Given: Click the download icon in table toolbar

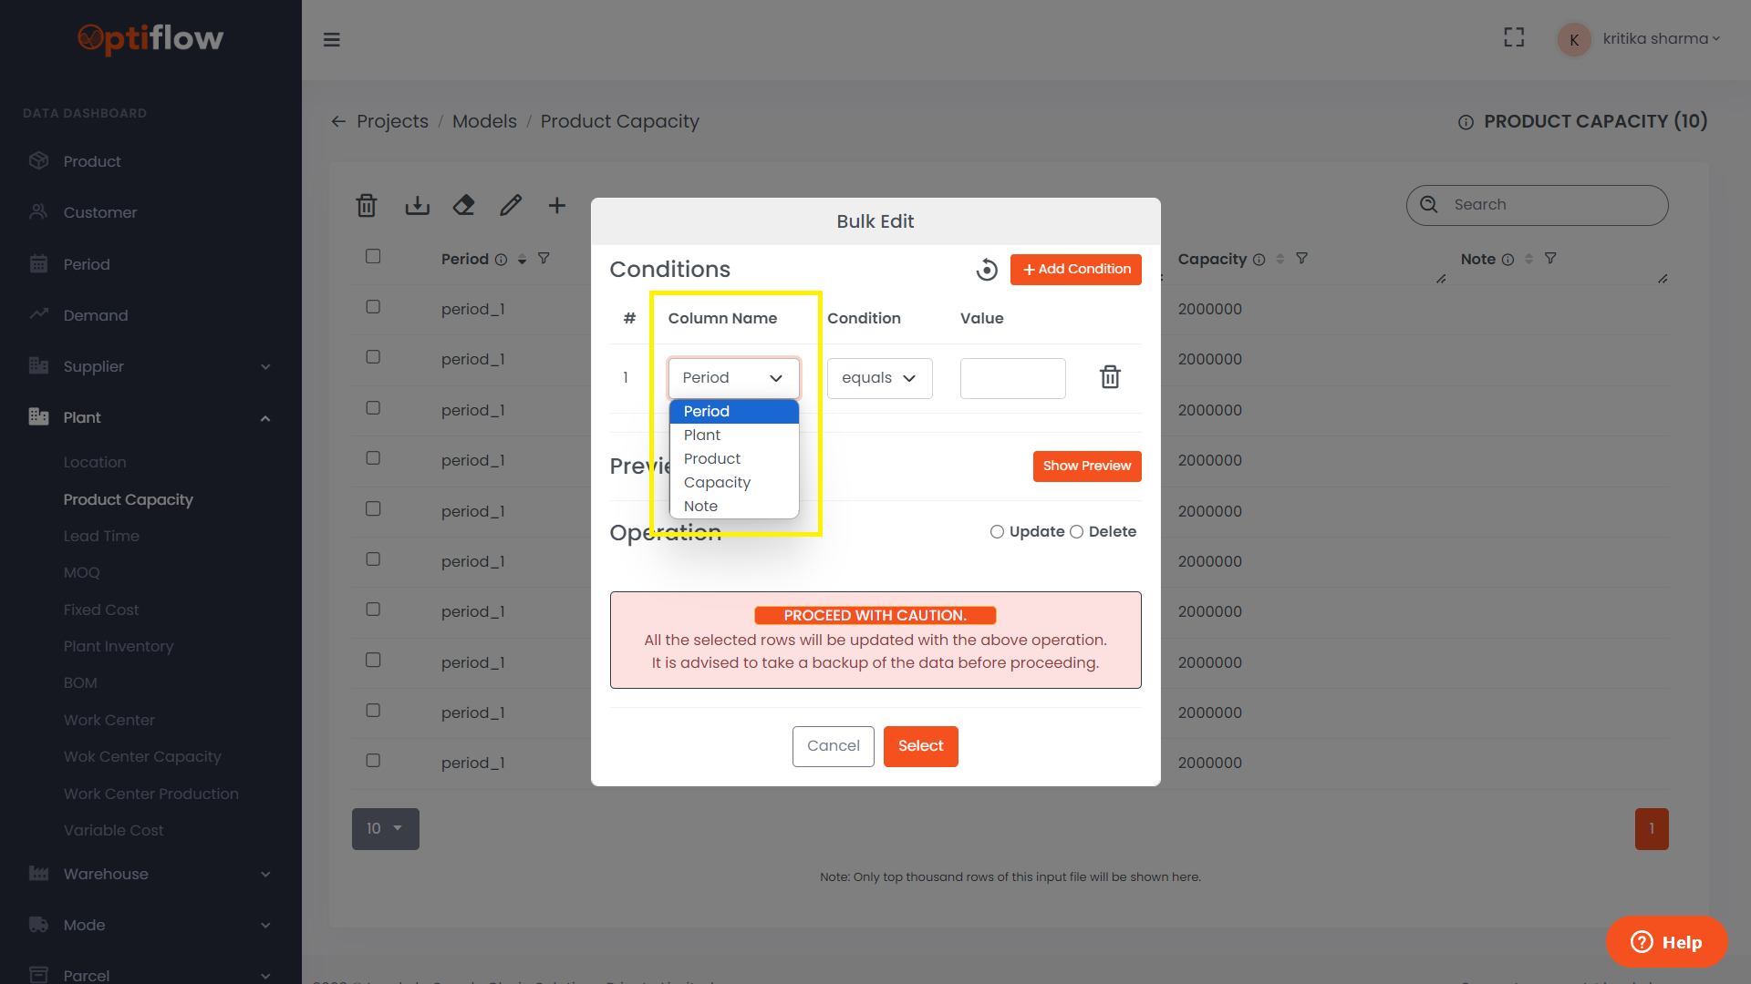Looking at the screenshot, I should point(417,206).
